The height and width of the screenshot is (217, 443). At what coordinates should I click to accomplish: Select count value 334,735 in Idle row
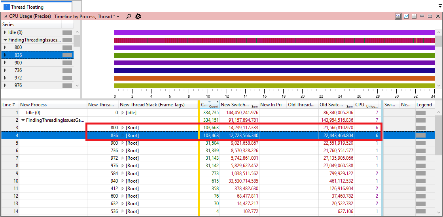[211, 113]
